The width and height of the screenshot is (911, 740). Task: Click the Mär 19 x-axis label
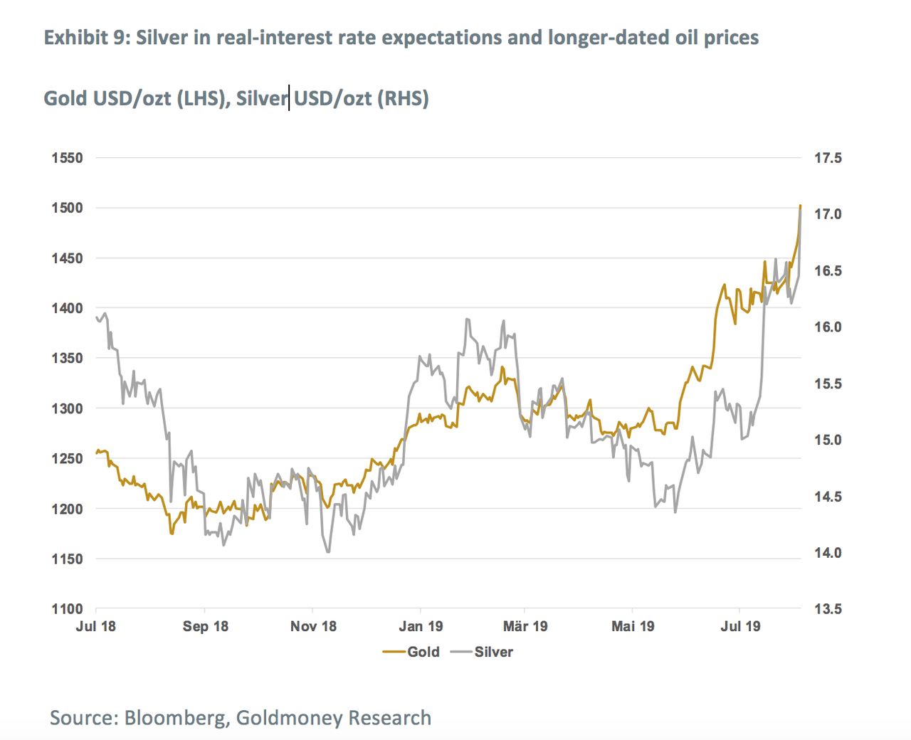pos(525,626)
